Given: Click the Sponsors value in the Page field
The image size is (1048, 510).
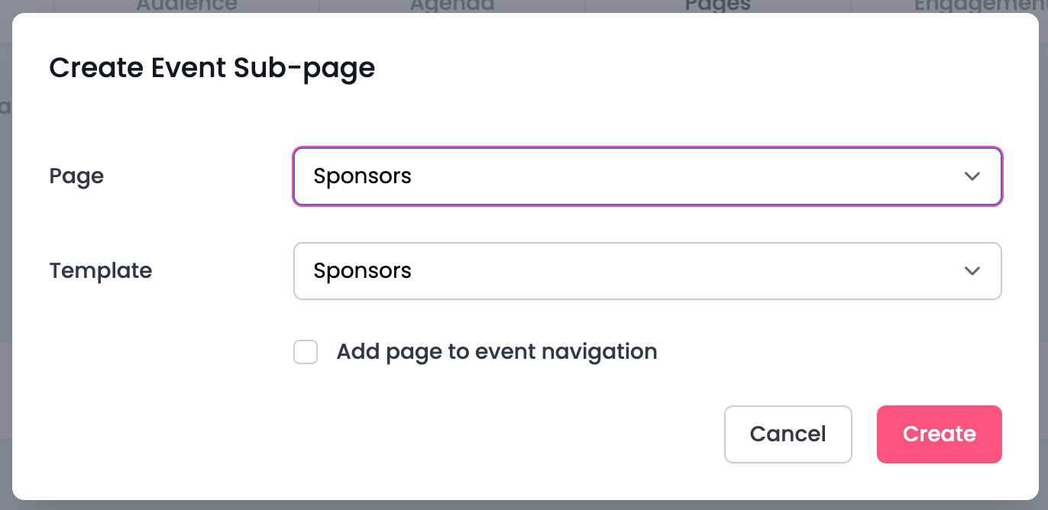Looking at the screenshot, I should pyautogui.click(x=363, y=176).
